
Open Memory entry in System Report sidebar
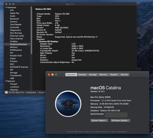14,47
